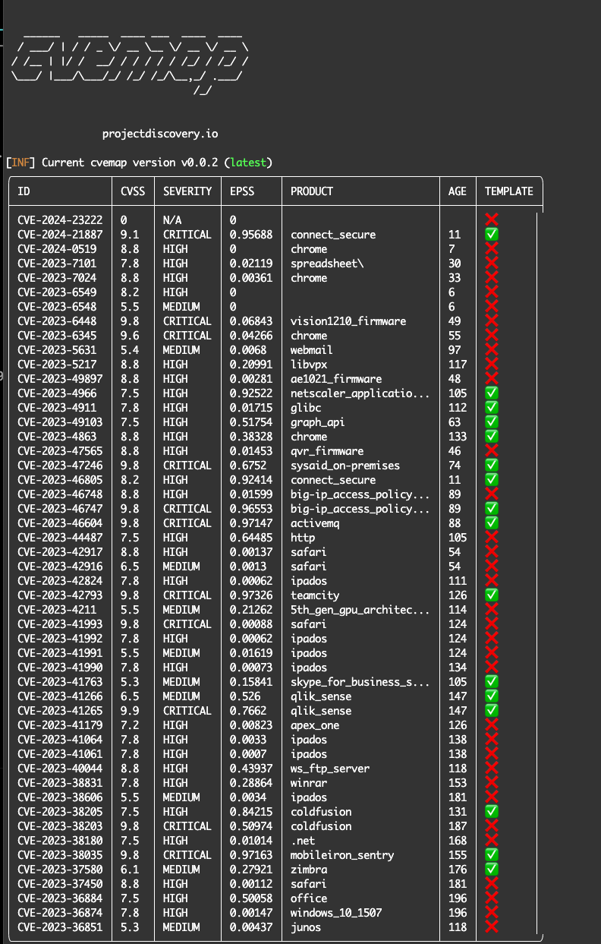This screenshot has height=944, width=601.
Task: Click the red cross for CVE-2024-0519
Action: click(492, 249)
